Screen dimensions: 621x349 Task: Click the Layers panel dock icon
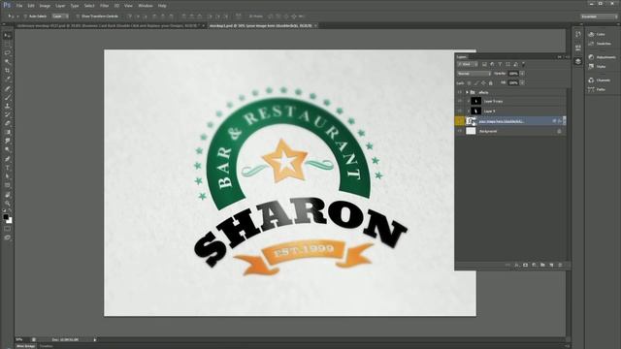[578, 61]
